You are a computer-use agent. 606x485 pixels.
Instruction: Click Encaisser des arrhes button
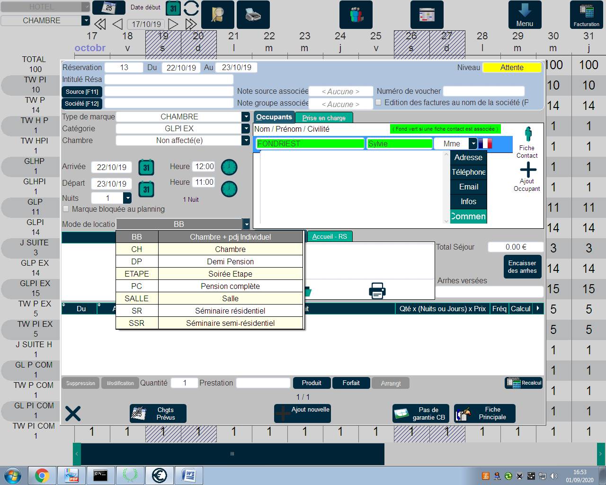tap(522, 267)
